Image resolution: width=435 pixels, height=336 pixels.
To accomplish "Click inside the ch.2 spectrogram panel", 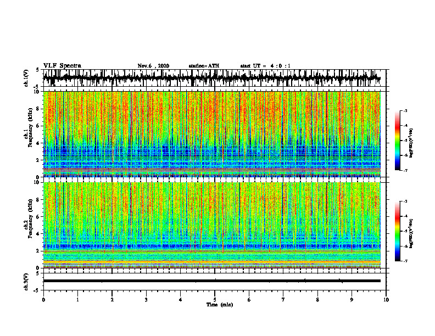I will pyautogui.click(x=211, y=225).
